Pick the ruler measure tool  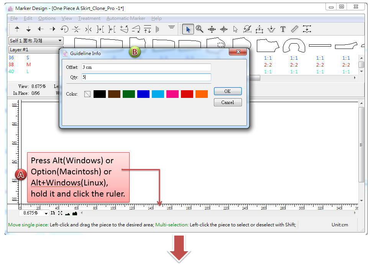click(294, 29)
